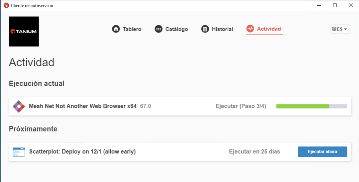This screenshot has height=182, width=359.
Task: Click the Tanium logo image
Action: (24, 32)
